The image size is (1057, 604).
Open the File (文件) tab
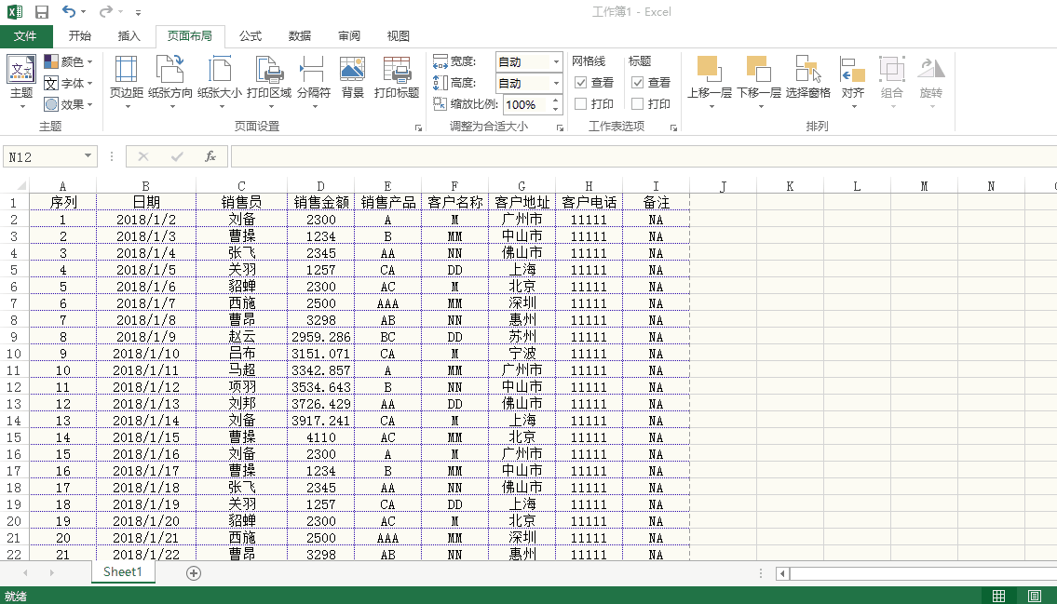coord(26,35)
